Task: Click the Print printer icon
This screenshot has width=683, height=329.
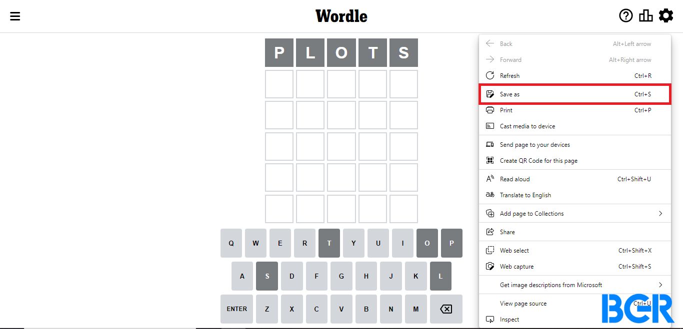Action: coord(490,110)
